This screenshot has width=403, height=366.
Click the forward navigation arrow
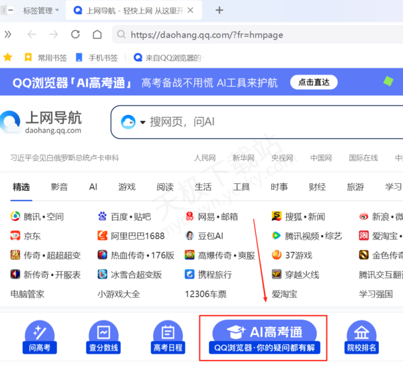click(x=54, y=34)
